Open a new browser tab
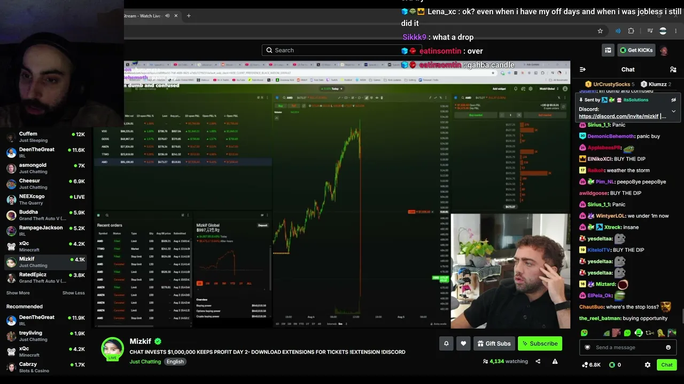 point(189,15)
